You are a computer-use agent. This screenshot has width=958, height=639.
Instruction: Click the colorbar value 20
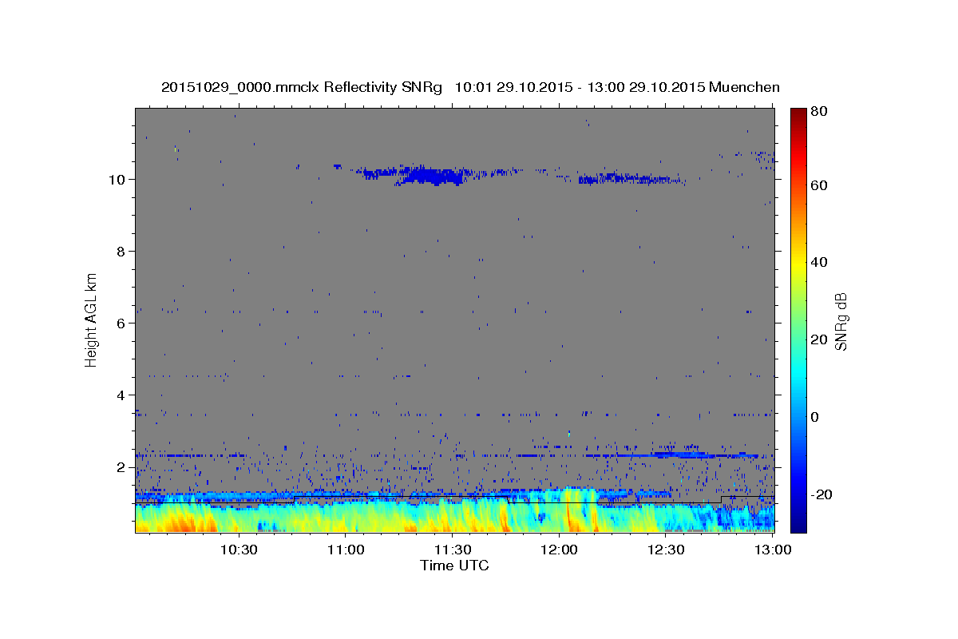818,339
